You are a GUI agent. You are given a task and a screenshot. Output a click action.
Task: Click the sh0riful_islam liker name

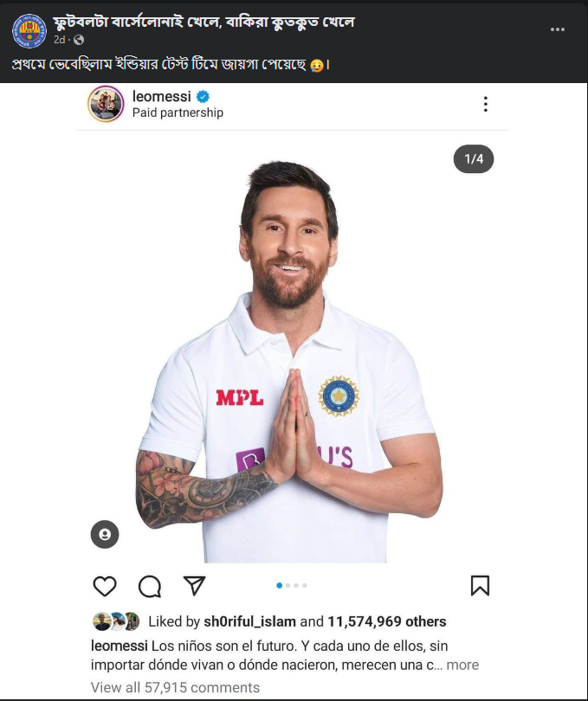[x=249, y=621]
